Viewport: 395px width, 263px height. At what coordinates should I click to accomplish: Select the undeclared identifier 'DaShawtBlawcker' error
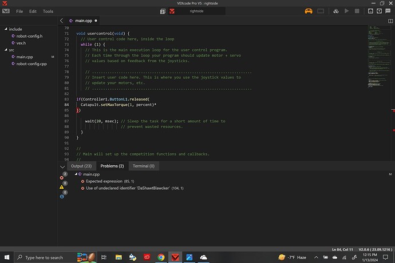[x=135, y=188]
